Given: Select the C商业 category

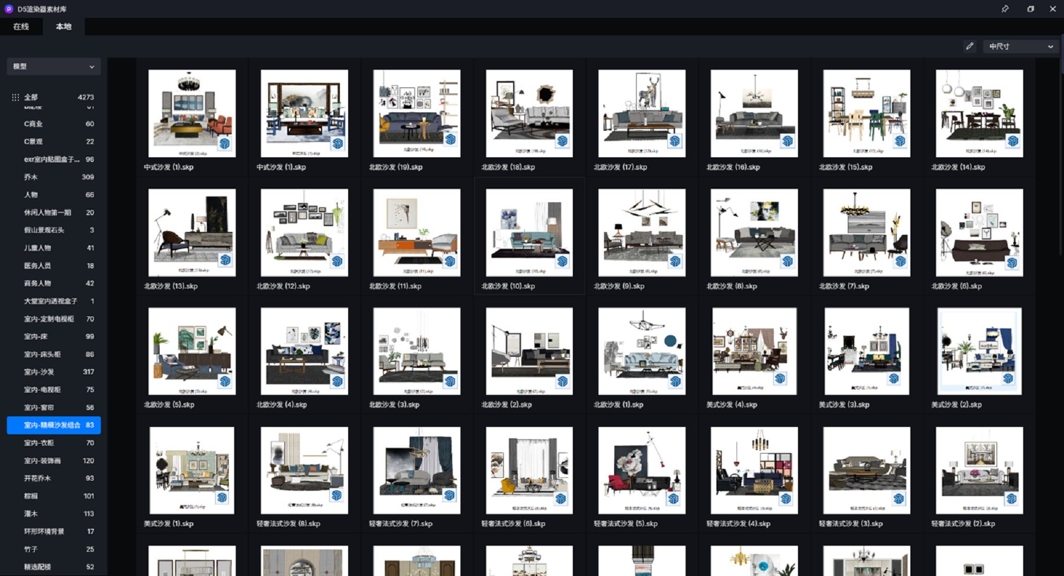Looking at the screenshot, I should click(54, 124).
